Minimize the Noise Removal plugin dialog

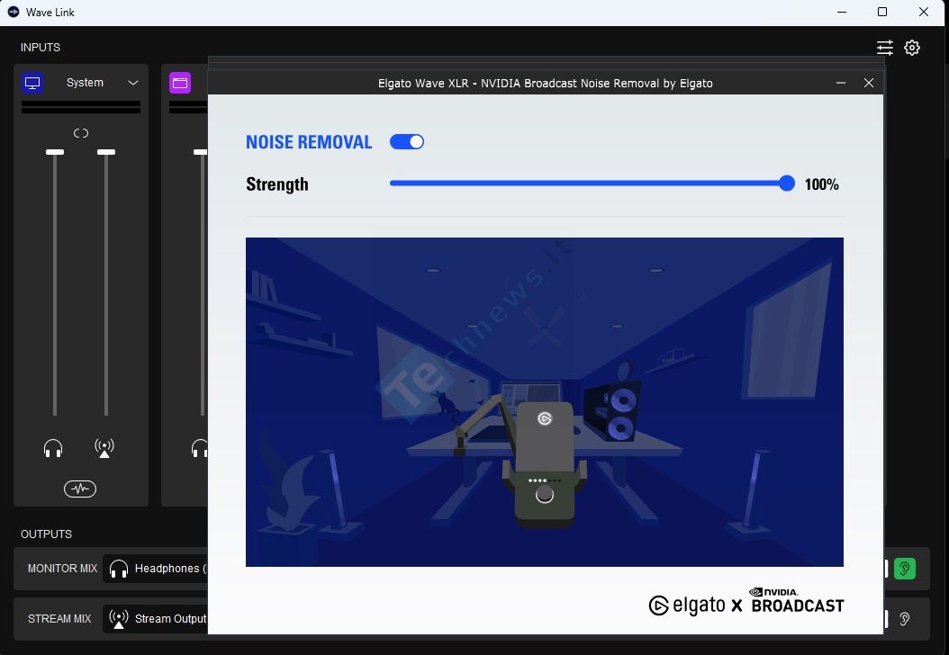[x=841, y=83]
